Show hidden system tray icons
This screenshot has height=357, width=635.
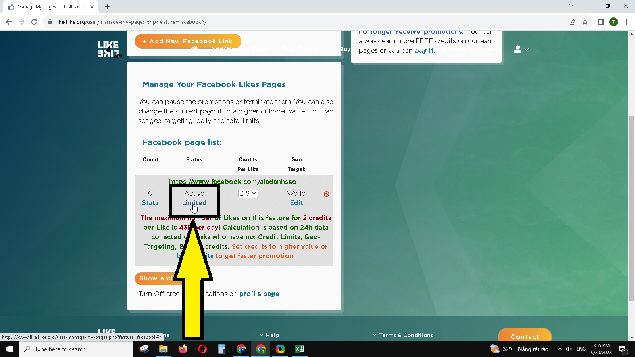point(560,349)
